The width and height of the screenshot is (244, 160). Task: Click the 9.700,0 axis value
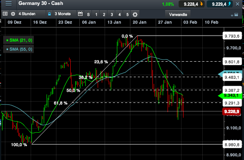(x=234, y=48)
